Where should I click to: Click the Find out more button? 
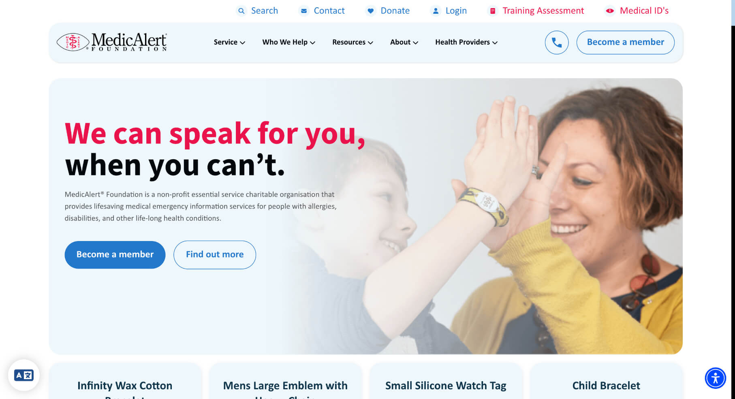point(215,255)
